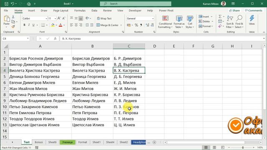Switch to Normal view in status bar
Screen dimensions: 267x150
pyautogui.click(x=206, y=147)
